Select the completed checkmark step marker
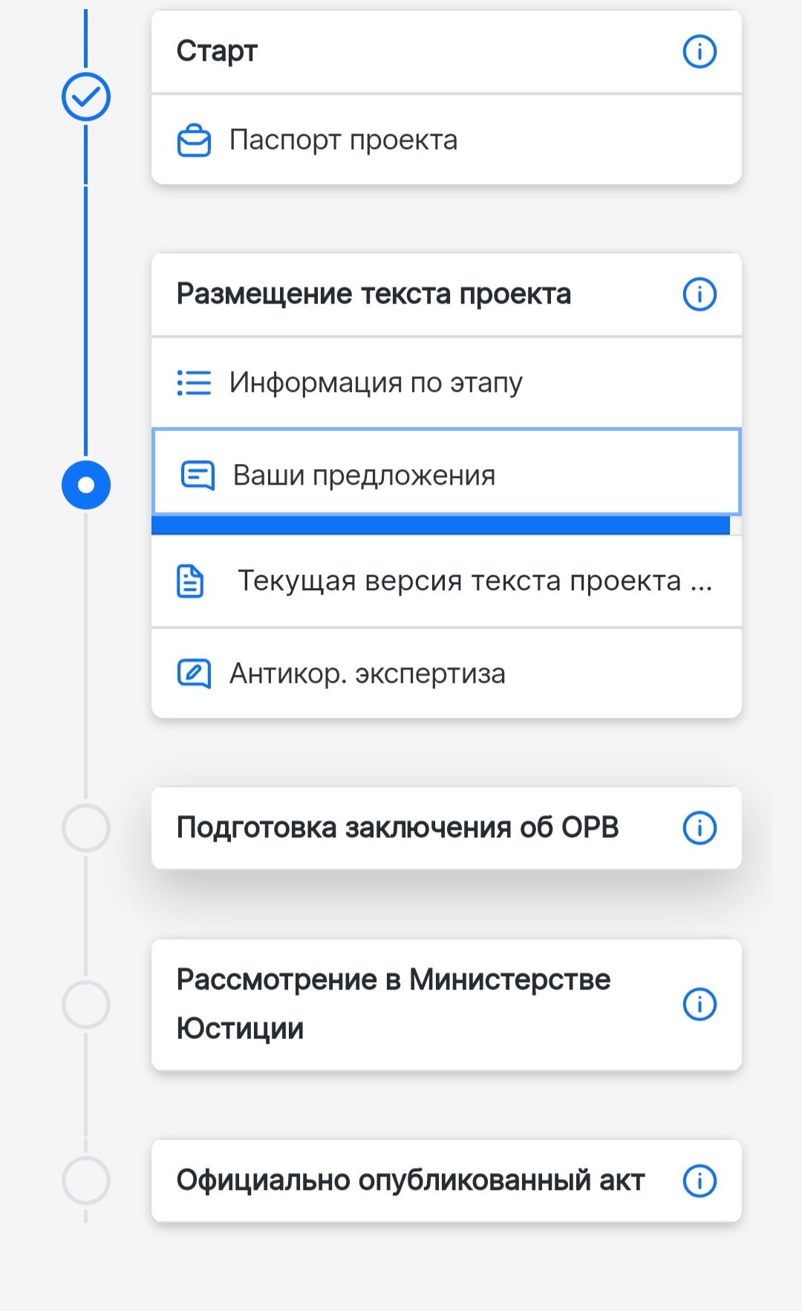Viewport: 802px width, 1311px height. pos(86,97)
